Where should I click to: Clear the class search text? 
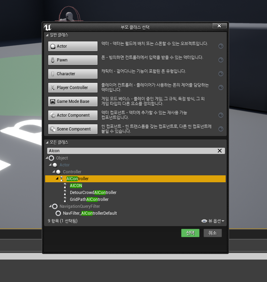coord(219,151)
